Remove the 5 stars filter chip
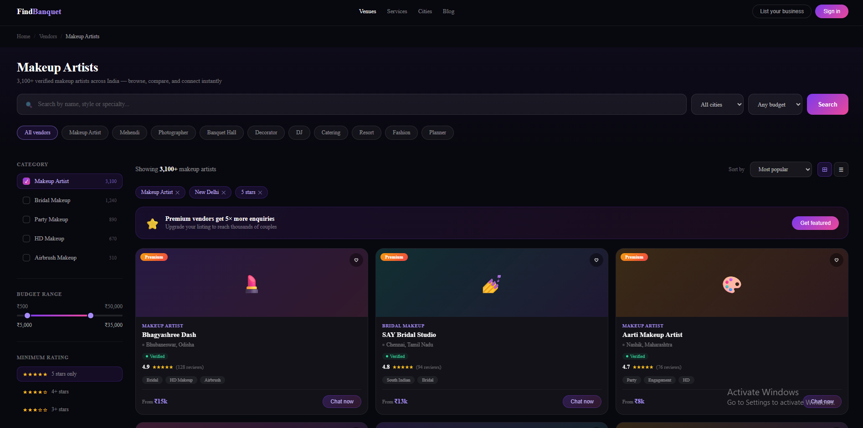The height and width of the screenshot is (428, 863). (x=260, y=193)
